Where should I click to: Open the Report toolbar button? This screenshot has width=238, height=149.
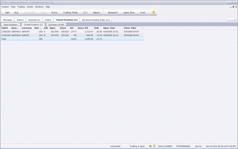[96, 13]
